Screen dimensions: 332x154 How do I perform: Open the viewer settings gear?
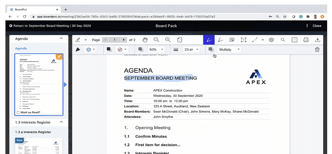[271, 40]
